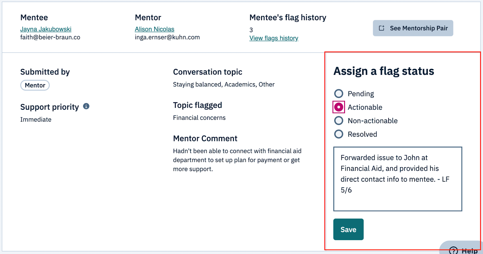Select the Actionable radio button

[x=339, y=107]
